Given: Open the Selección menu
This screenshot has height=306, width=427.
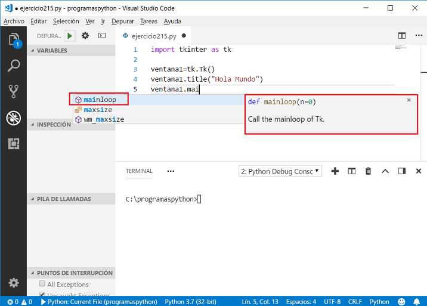Looking at the screenshot, I should pos(66,21).
